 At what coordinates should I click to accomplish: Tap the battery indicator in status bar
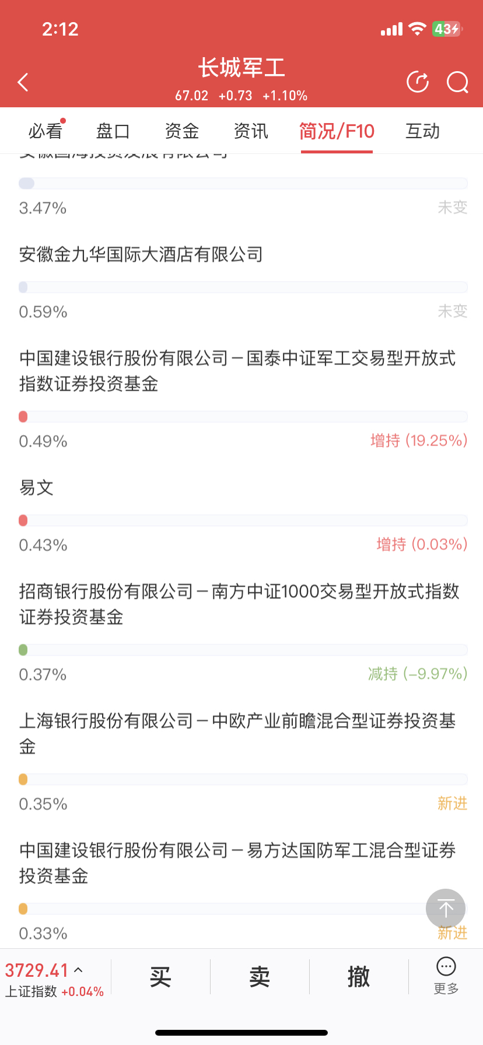pos(447,29)
